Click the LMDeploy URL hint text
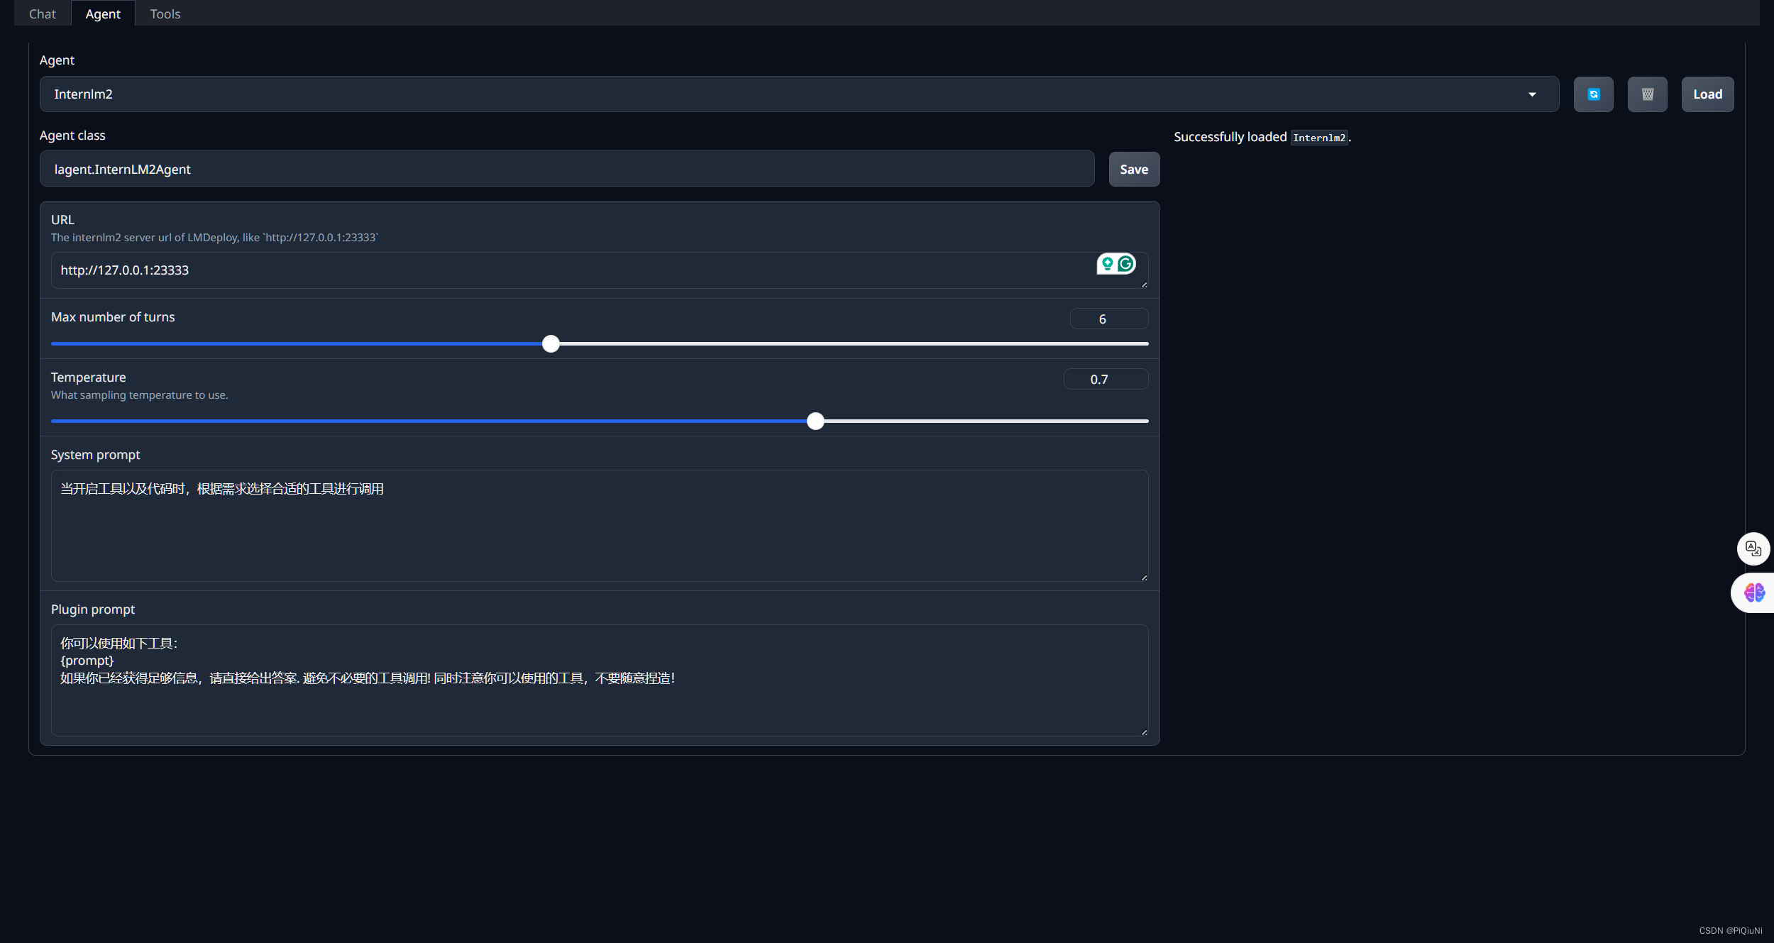The width and height of the screenshot is (1774, 943). point(214,238)
